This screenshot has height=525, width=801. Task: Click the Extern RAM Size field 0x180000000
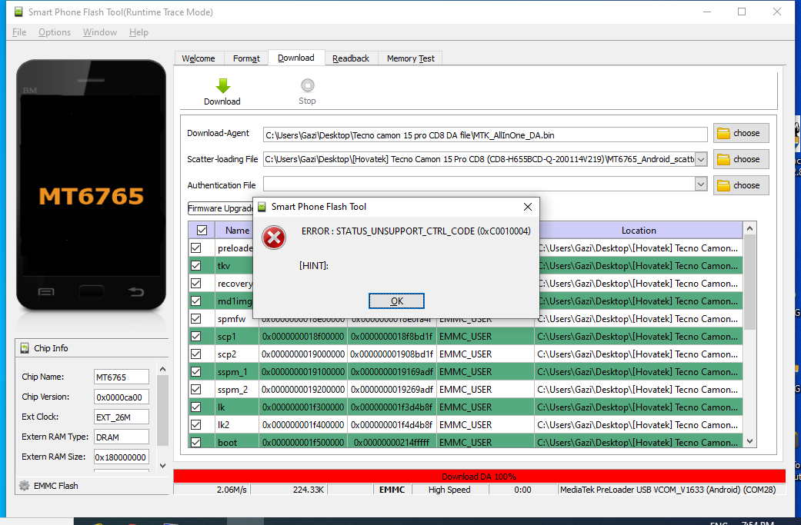(x=121, y=457)
